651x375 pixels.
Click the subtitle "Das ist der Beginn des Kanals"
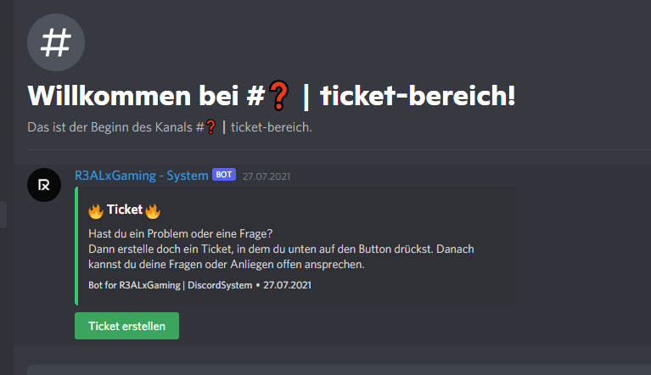pyautogui.click(x=115, y=127)
